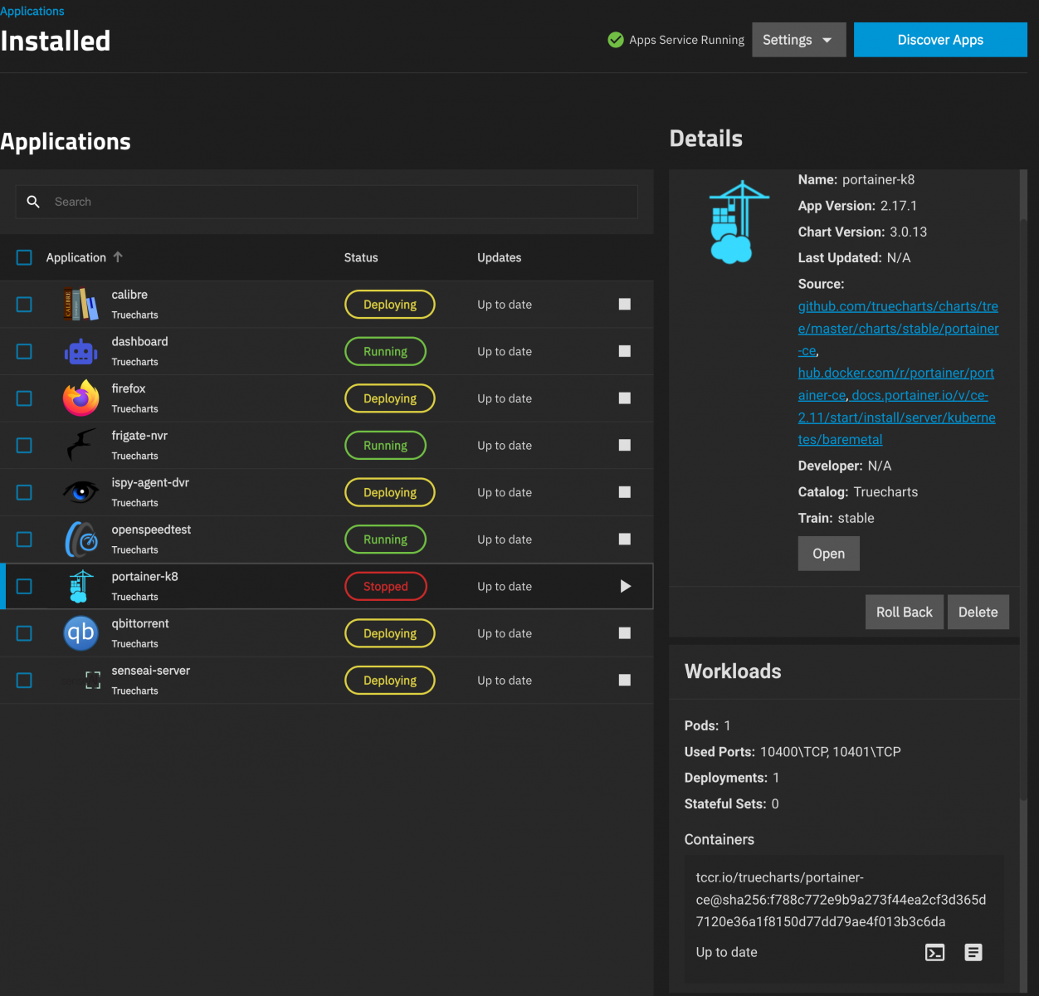Check the dashboard row checkbox

point(24,352)
